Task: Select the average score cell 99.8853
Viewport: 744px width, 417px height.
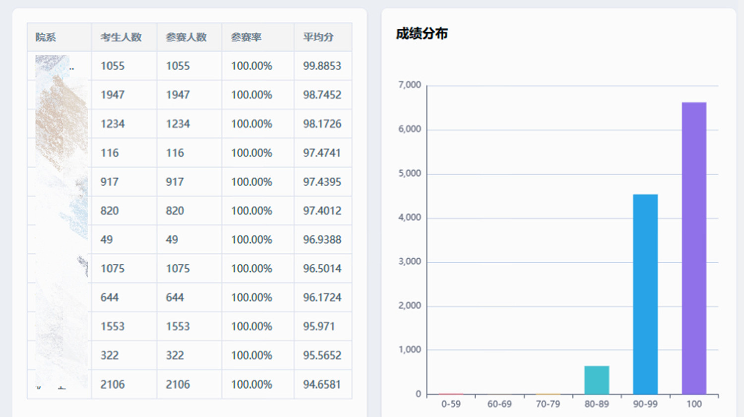Action: click(322, 66)
